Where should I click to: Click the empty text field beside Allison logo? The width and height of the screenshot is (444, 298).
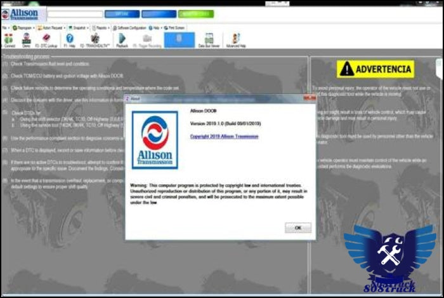click(75, 13)
